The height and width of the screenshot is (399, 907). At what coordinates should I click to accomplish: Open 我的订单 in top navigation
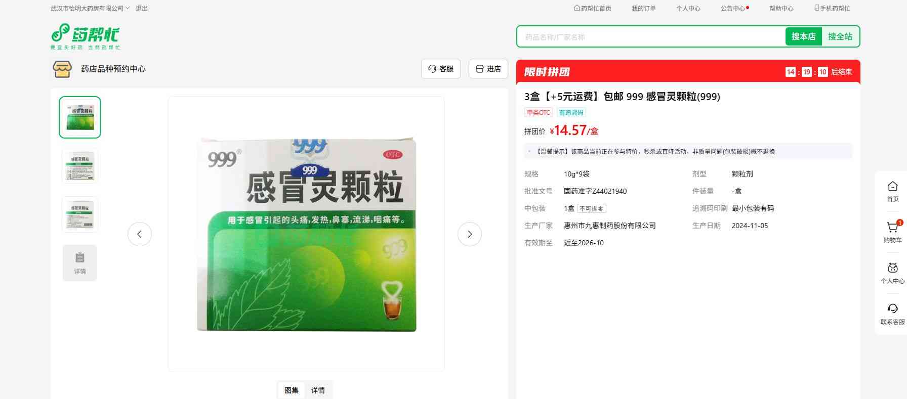643,8
